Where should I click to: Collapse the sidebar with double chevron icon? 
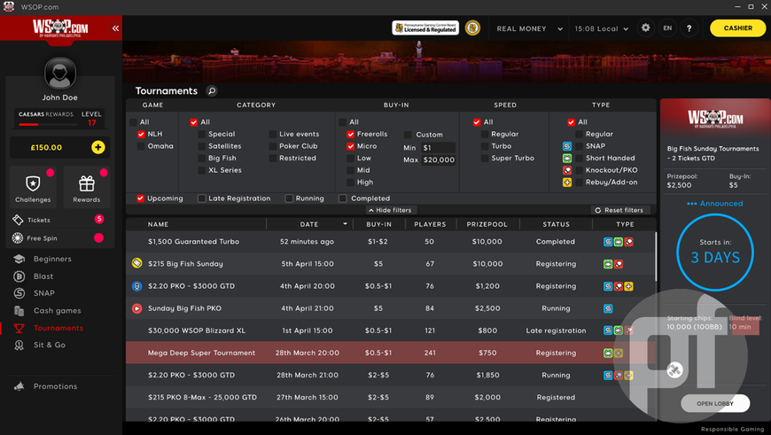115,28
